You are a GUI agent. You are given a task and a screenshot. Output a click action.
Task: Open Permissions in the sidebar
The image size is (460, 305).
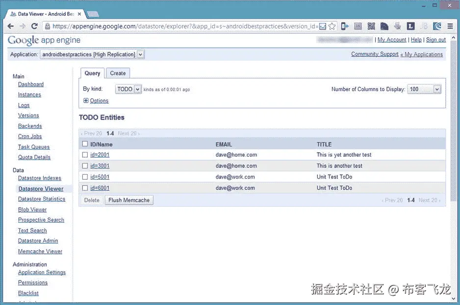tap(33, 282)
